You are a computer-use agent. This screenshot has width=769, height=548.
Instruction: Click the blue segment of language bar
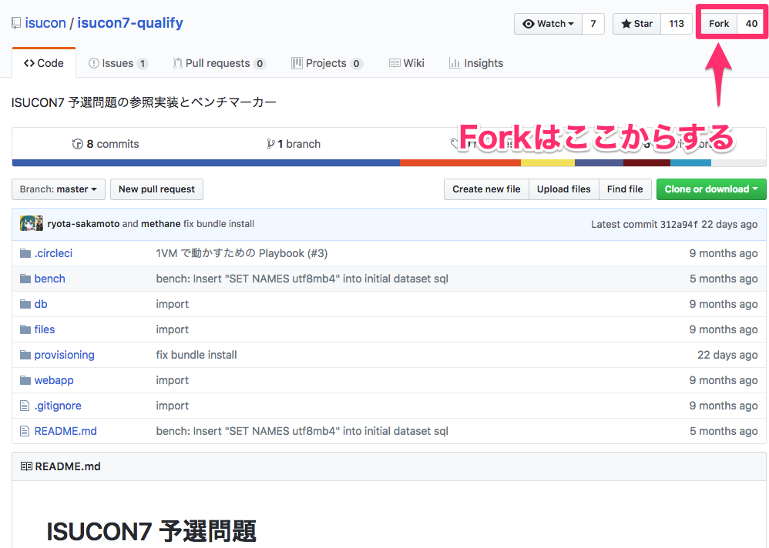coord(206,162)
